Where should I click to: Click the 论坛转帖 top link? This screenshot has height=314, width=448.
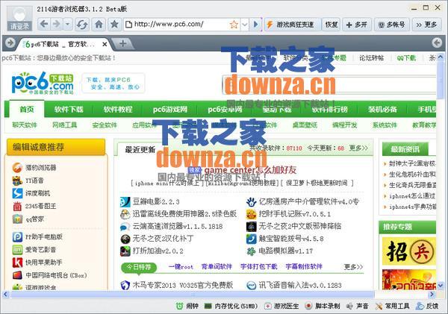(x=371, y=58)
